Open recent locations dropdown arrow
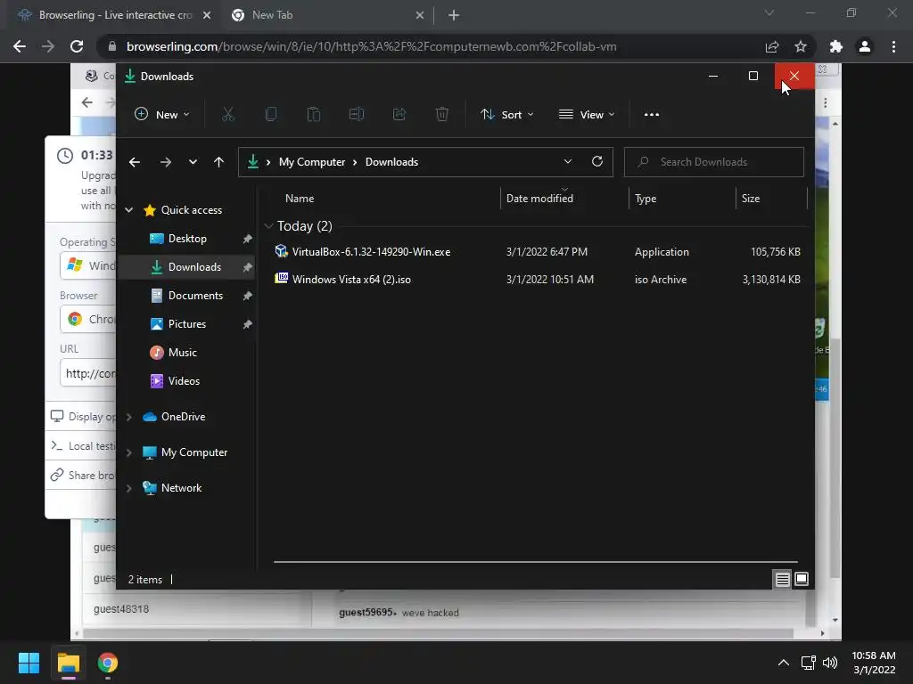This screenshot has height=684, width=913. pyautogui.click(x=193, y=162)
